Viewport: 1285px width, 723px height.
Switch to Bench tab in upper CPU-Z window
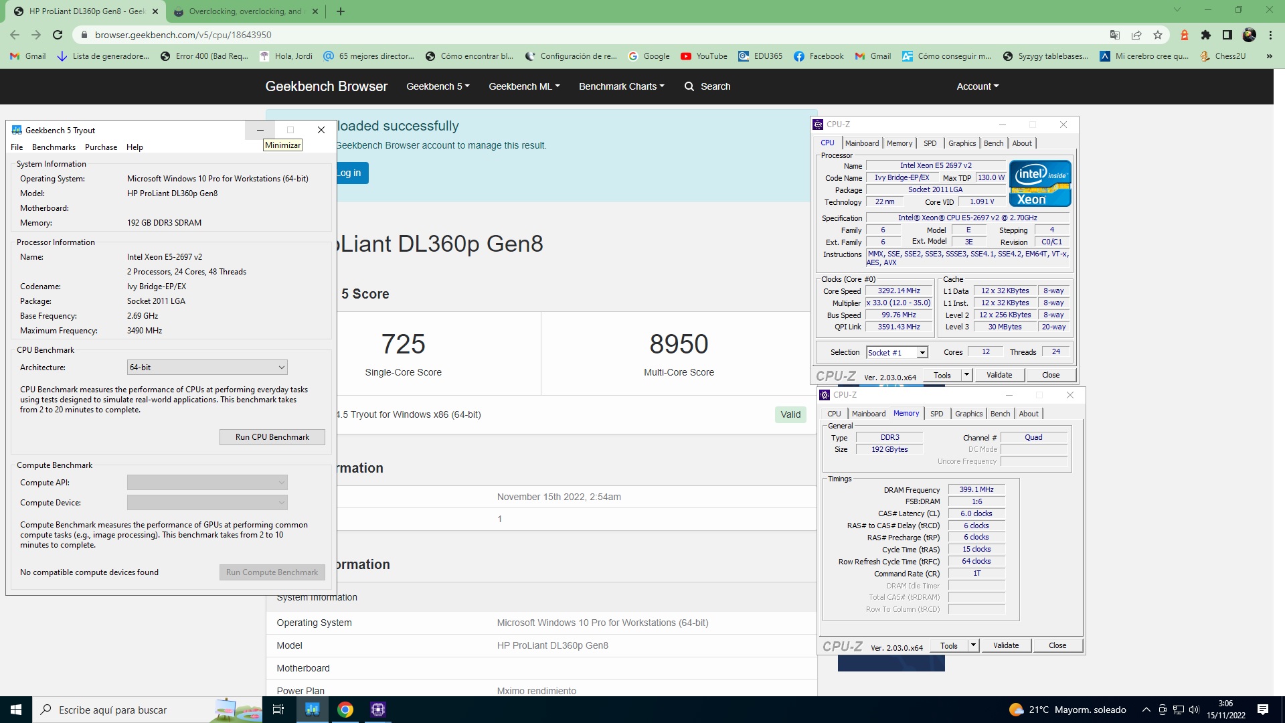[993, 143]
